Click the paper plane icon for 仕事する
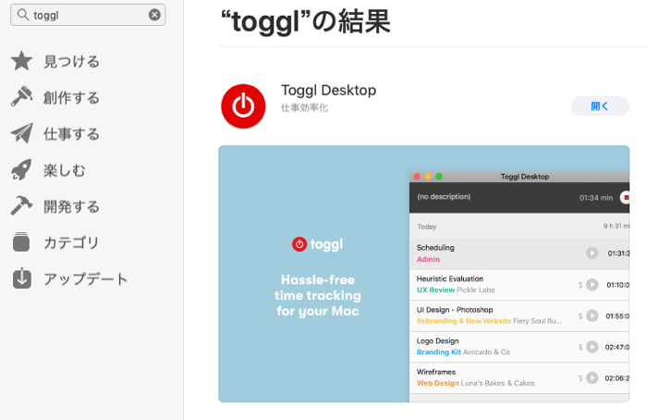Image resolution: width=647 pixels, height=420 pixels. click(x=21, y=133)
